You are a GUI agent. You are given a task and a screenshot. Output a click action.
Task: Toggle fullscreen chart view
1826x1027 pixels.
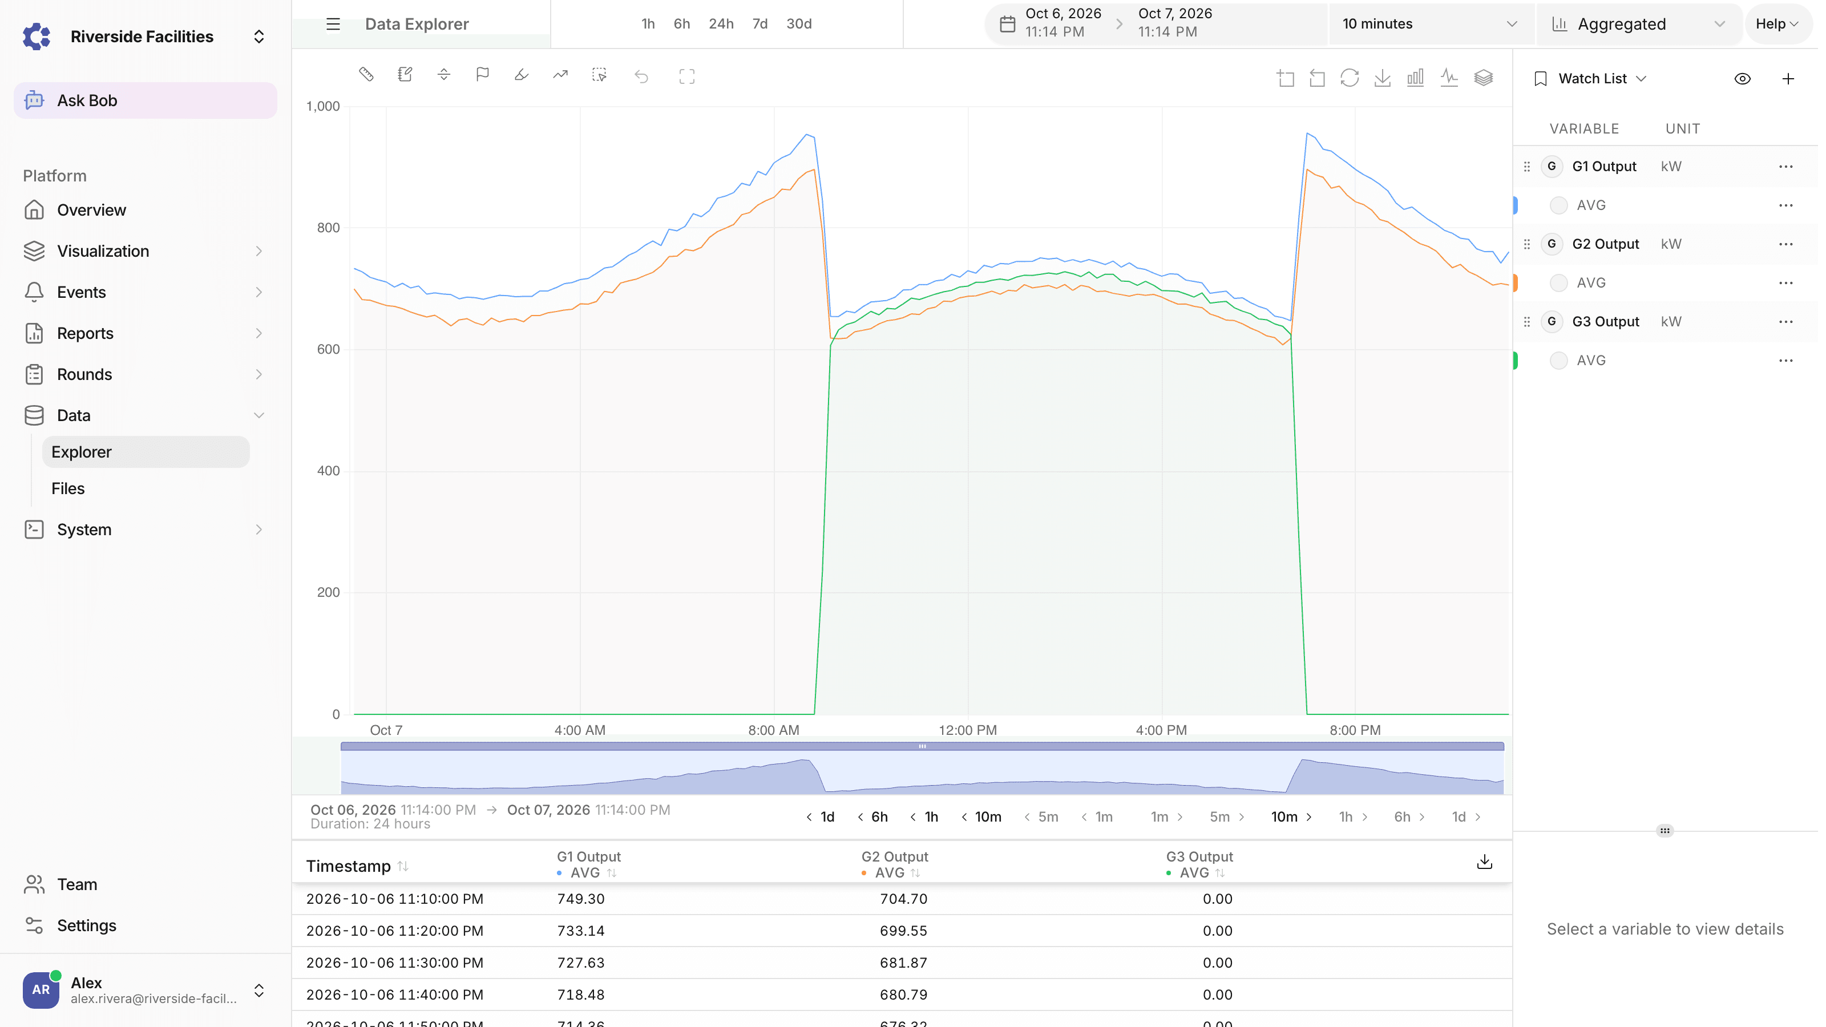click(x=687, y=76)
